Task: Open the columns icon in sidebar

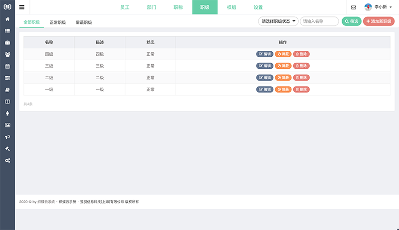Action: 7,102
